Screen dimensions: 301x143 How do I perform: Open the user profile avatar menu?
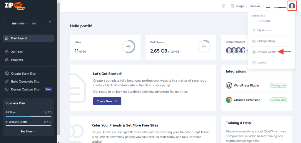click(x=292, y=6)
